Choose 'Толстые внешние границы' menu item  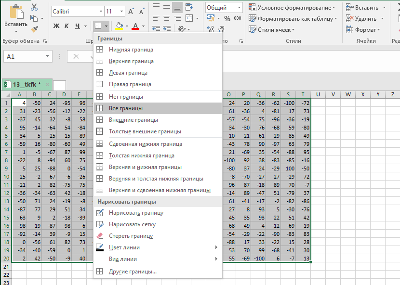145,131
